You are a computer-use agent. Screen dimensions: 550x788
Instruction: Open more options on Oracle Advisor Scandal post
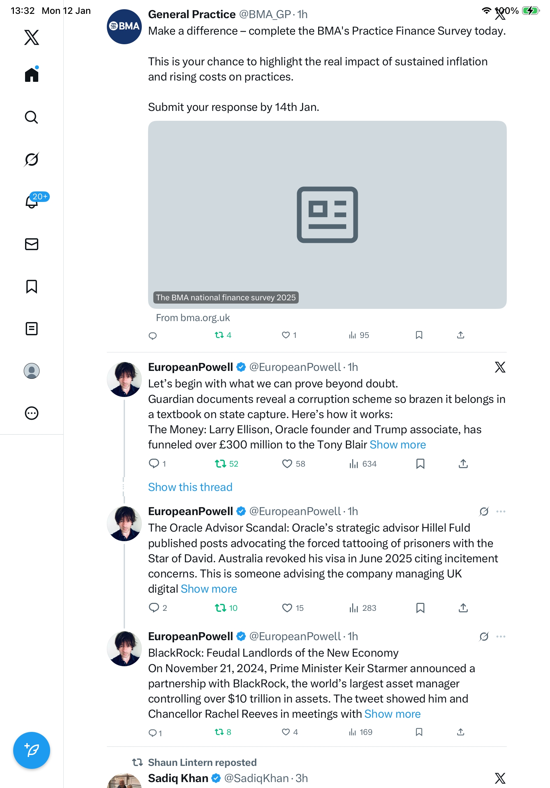(501, 511)
